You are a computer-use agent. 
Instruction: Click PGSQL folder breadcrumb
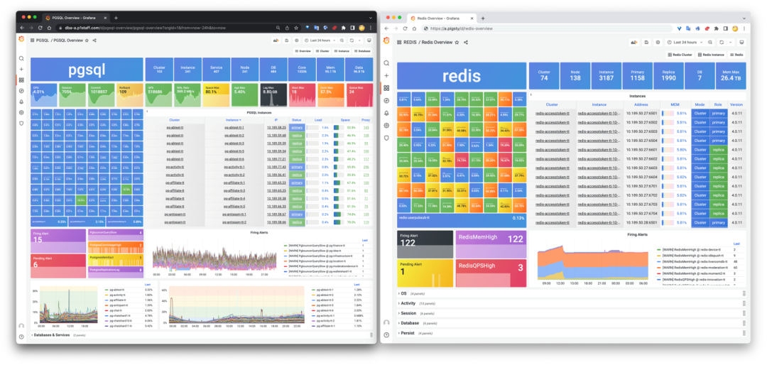(x=43, y=40)
